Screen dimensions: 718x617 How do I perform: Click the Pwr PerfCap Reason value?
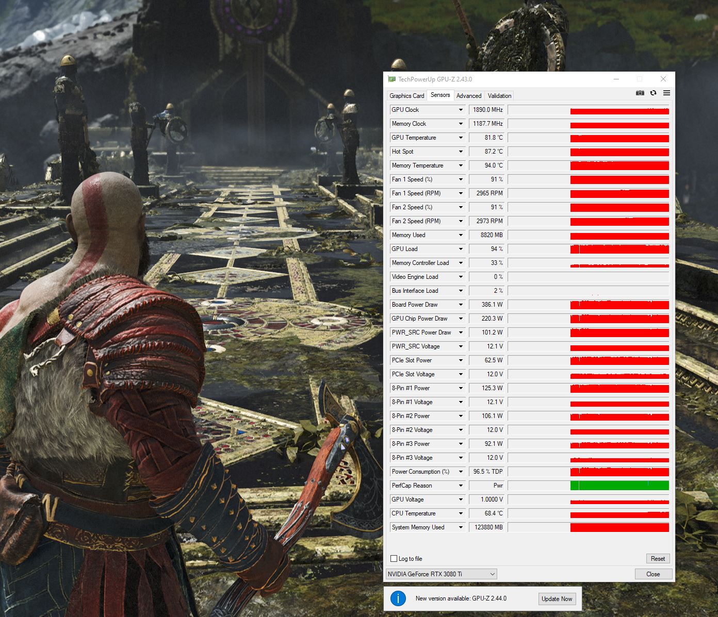(486, 486)
